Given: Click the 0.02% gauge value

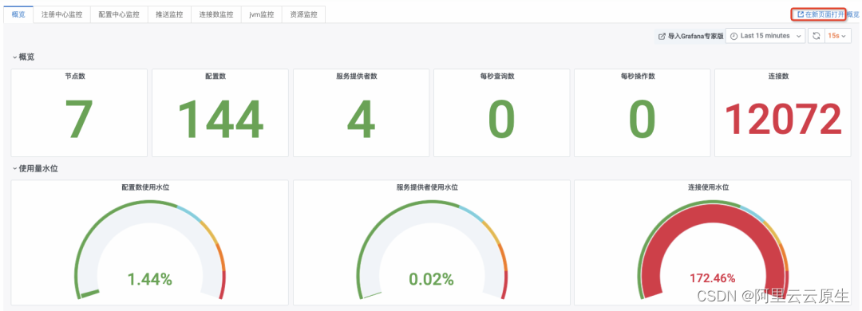Looking at the screenshot, I should (431, 279).
